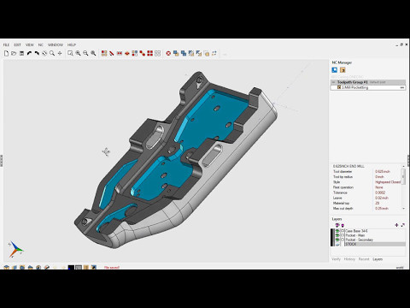Click the red circle stop icon
This screenshot has height=308, width=410.
(x=168, y=53)
